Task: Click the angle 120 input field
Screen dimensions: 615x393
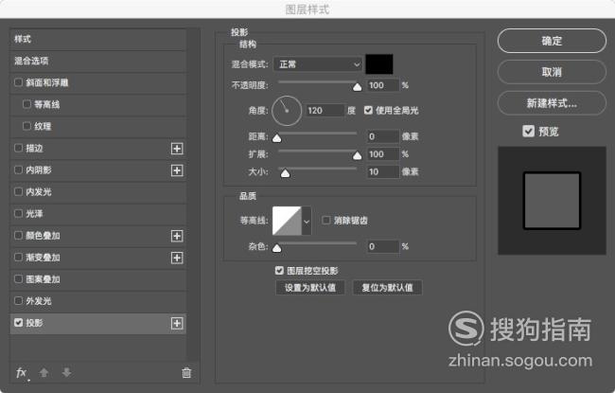Action: [325, 111]
